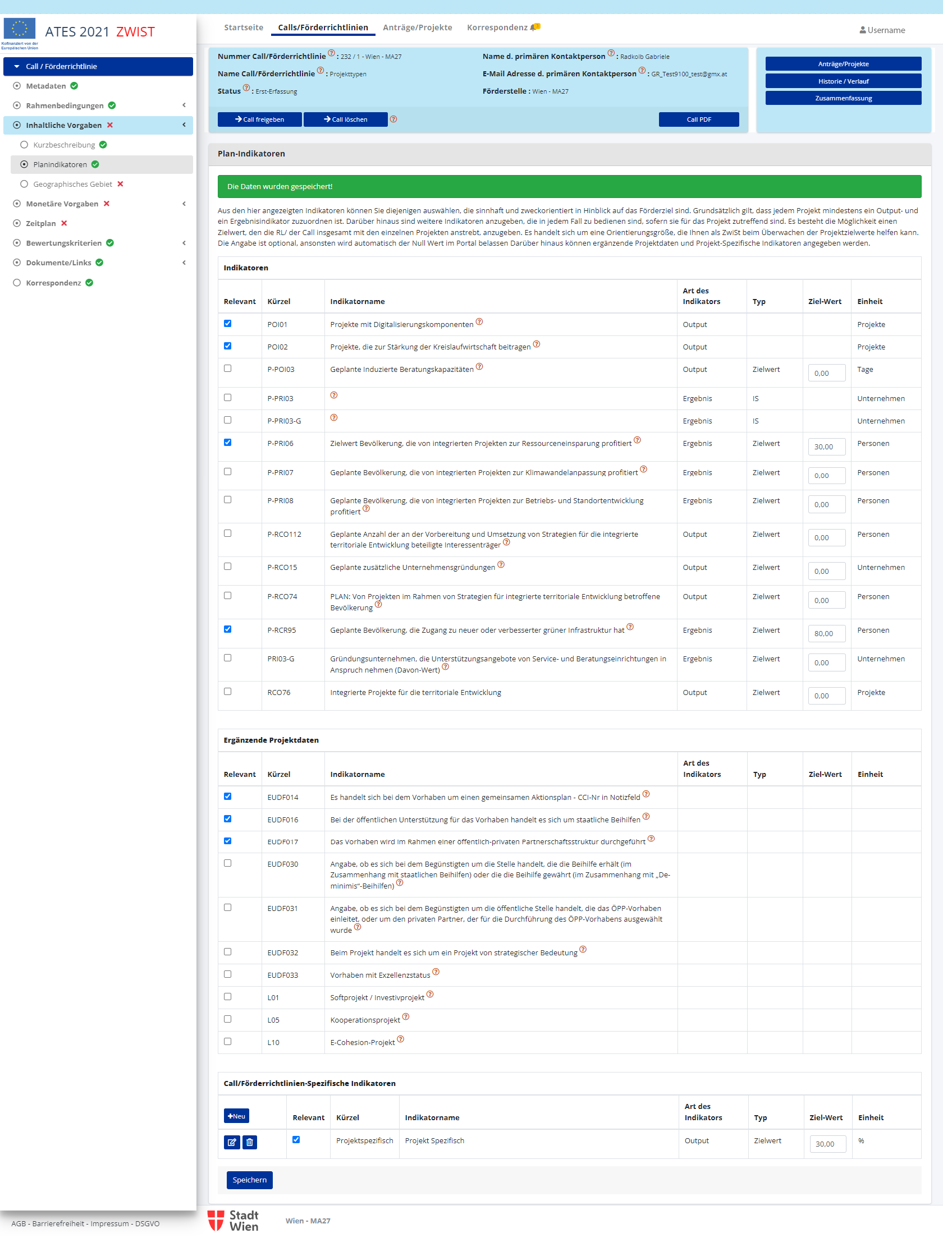Click the Username user icon

click(862, 30)
